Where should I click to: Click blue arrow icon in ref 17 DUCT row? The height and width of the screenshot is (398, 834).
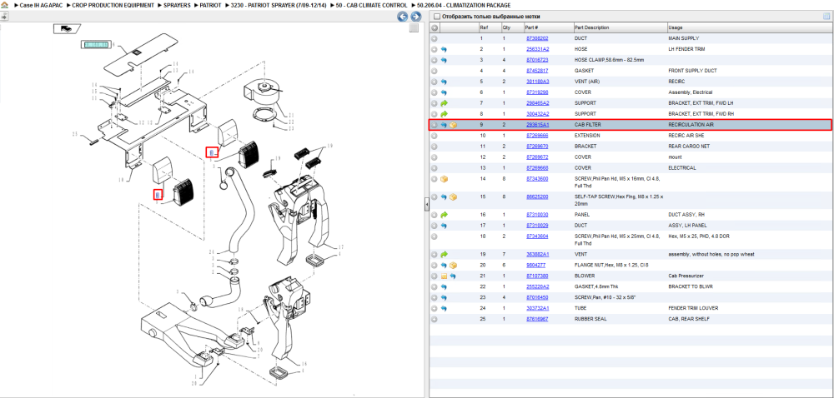pyautogui.click(x=445, y=226)
